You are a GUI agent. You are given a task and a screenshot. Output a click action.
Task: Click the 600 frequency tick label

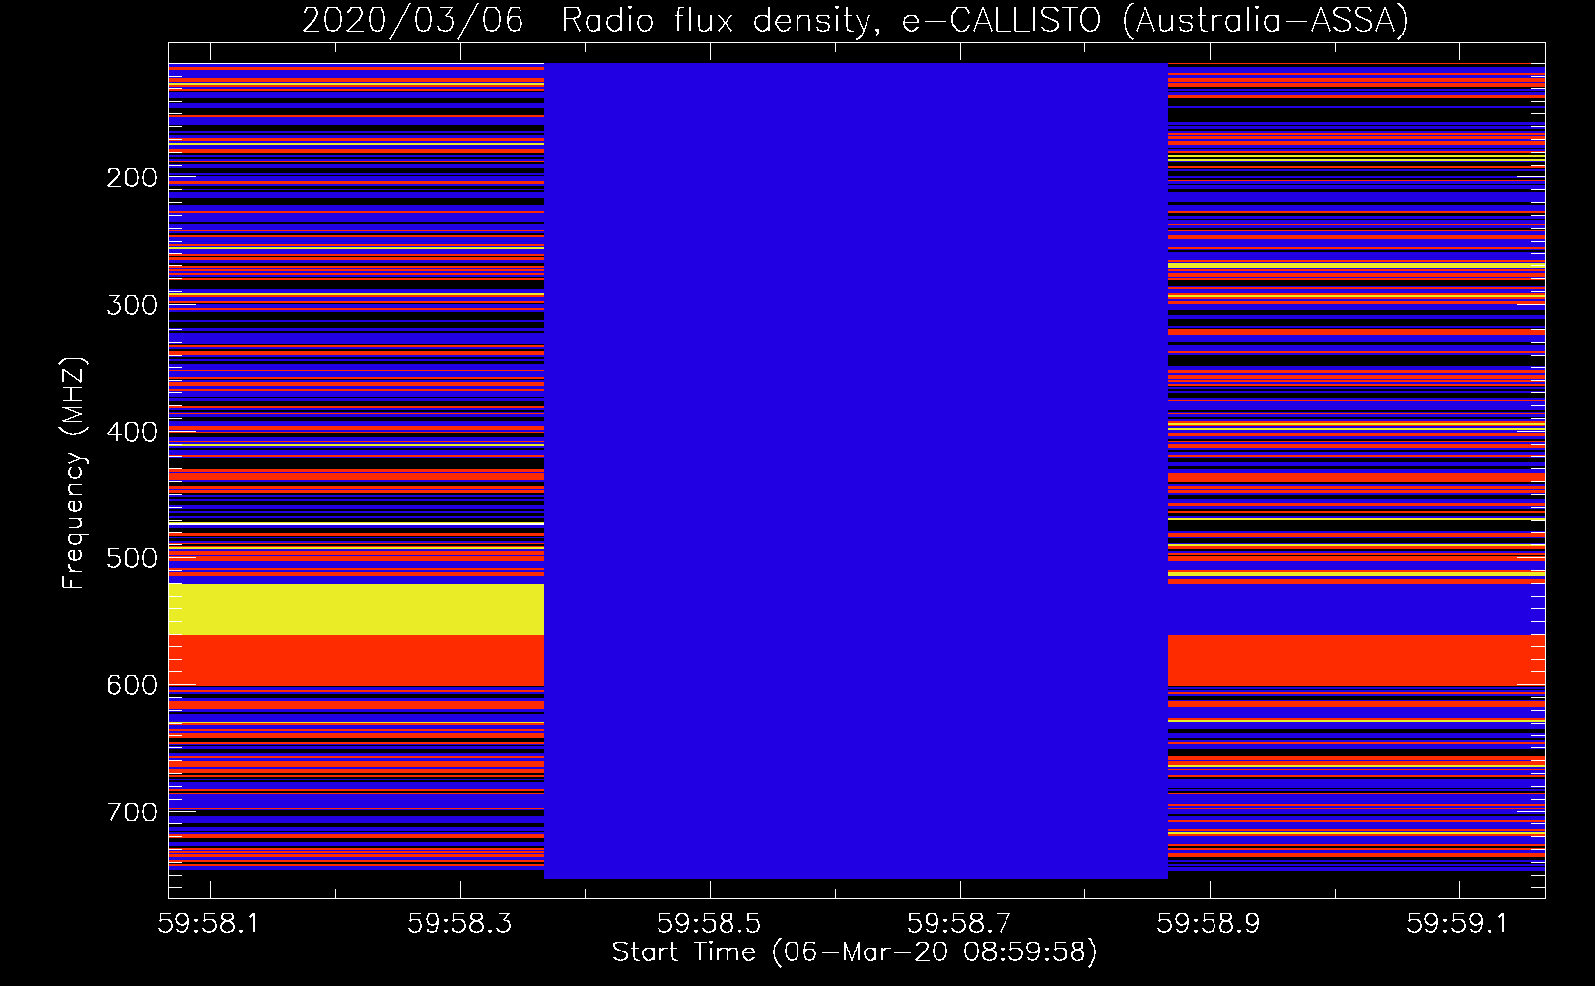[x=132, y=685]
